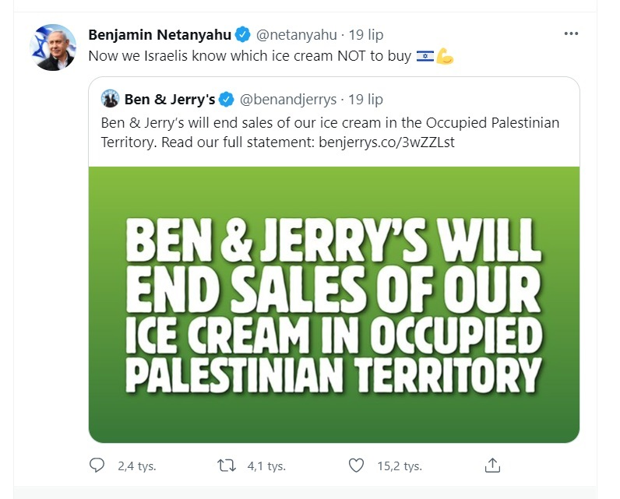Image resolution: width=620 pixels, height=499 pixels.
Task: Click the 15,2 tys. like count
Action: pos(399,466)
